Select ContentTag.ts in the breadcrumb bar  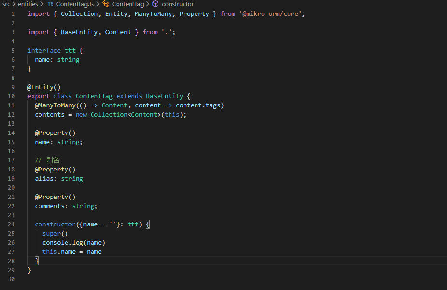click(76, 4)
